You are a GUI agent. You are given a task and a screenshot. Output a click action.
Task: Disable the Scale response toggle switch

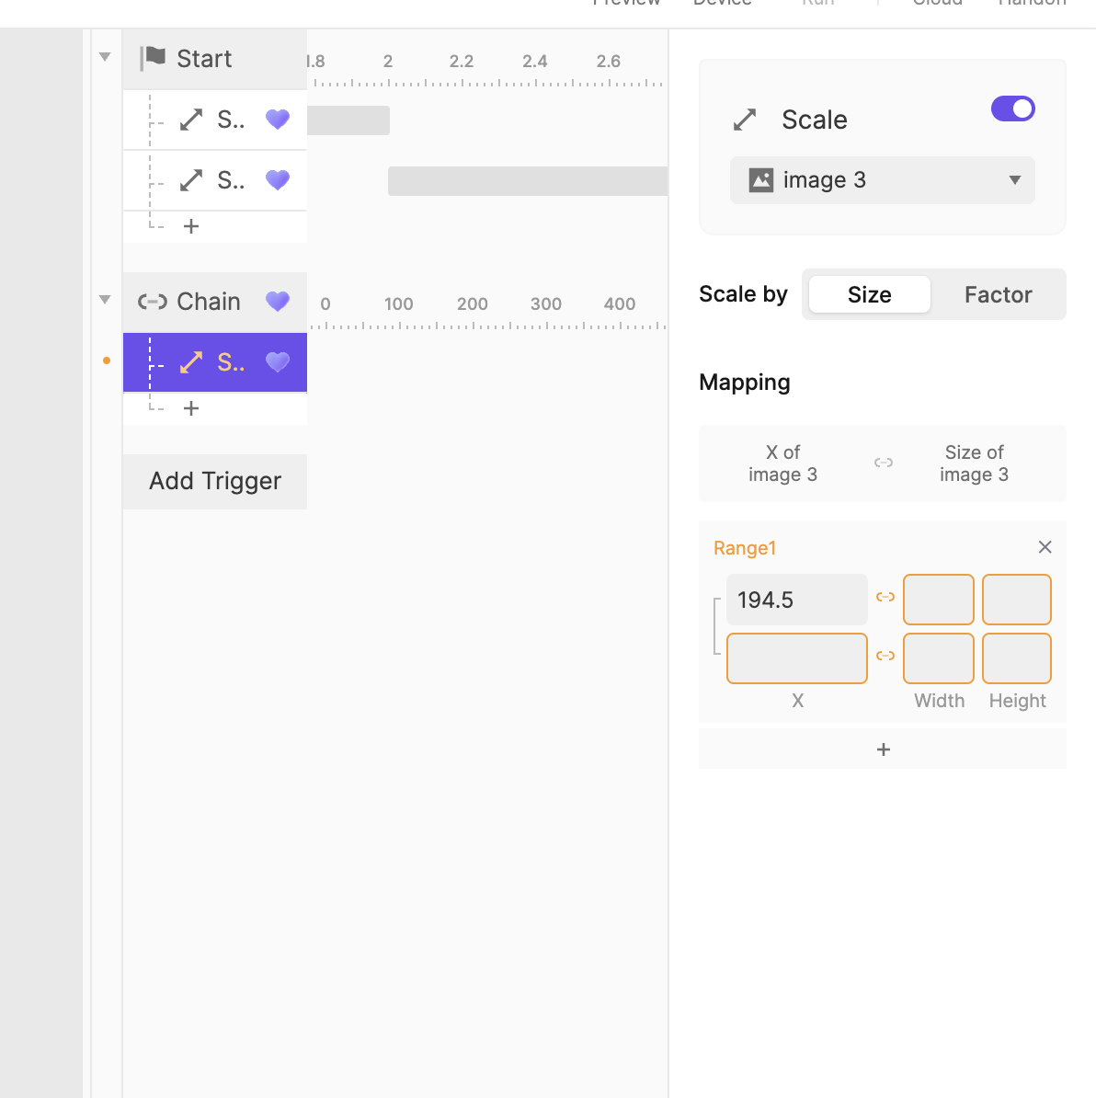point(1013,109)
